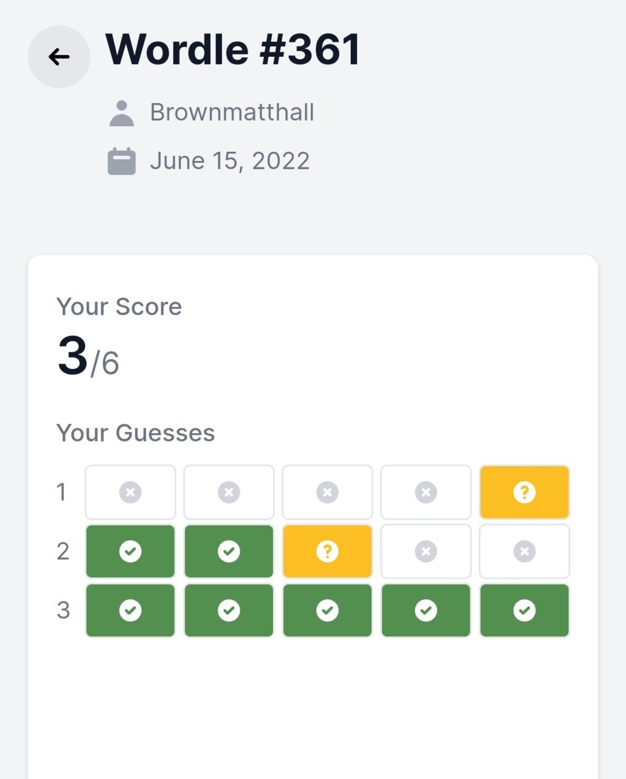626x779 pixels.
Task: Click the Wordle #361 title
Action: point(233,49)
